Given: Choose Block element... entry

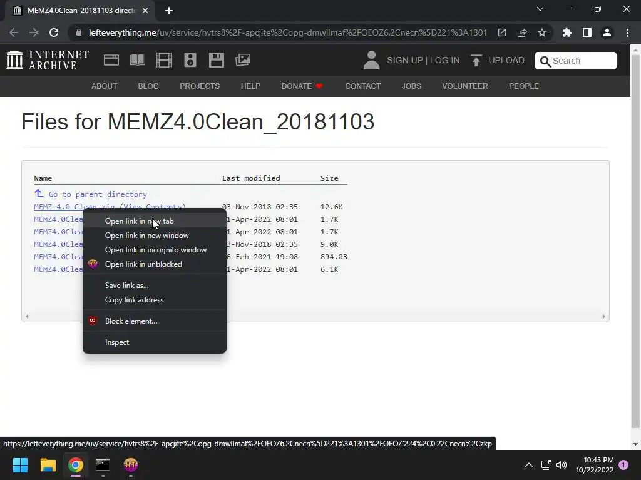Looking at the screenshot, I should pyautogui.click(x=155, y=321).
